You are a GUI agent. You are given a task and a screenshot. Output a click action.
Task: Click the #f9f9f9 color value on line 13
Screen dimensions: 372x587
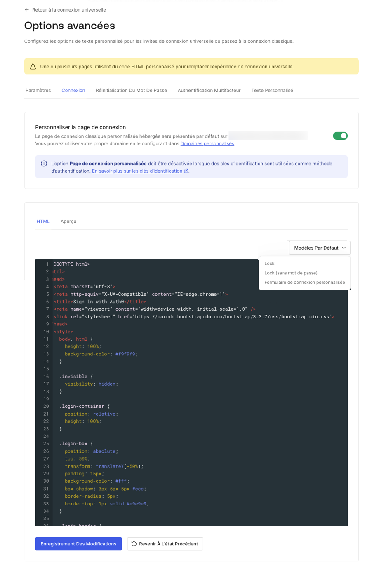coord(125,354)
